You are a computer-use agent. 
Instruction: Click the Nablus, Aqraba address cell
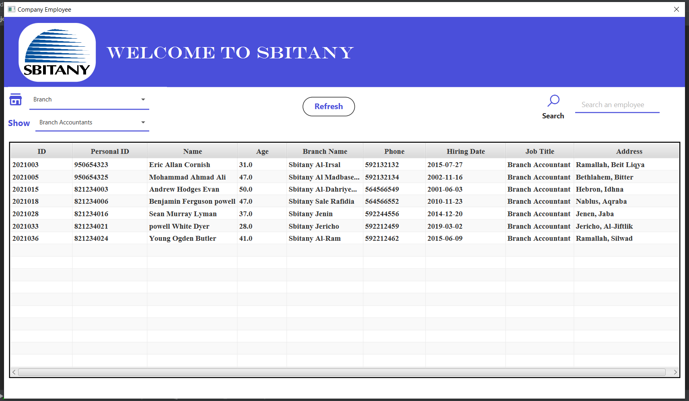pyautogui.click(x=627, y=201)
